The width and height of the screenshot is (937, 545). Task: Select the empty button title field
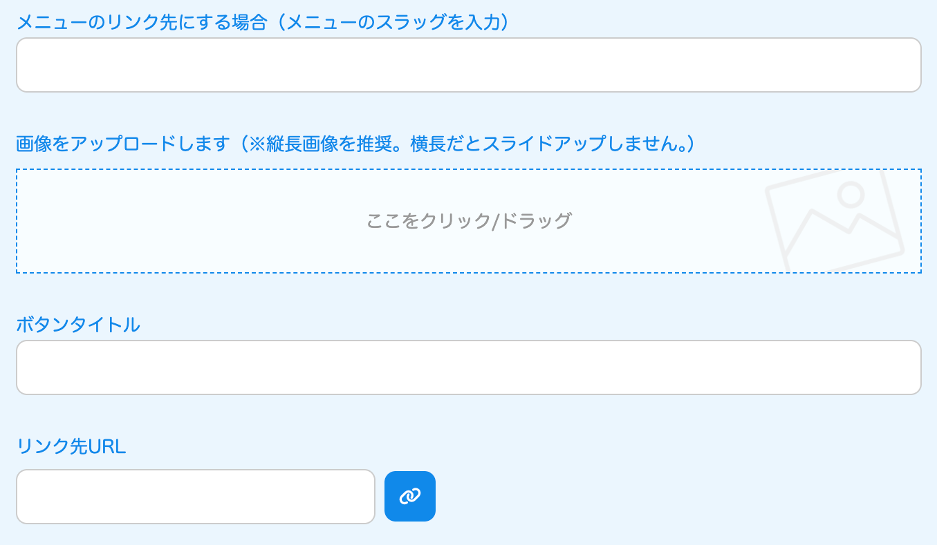[x=468, y=367]
